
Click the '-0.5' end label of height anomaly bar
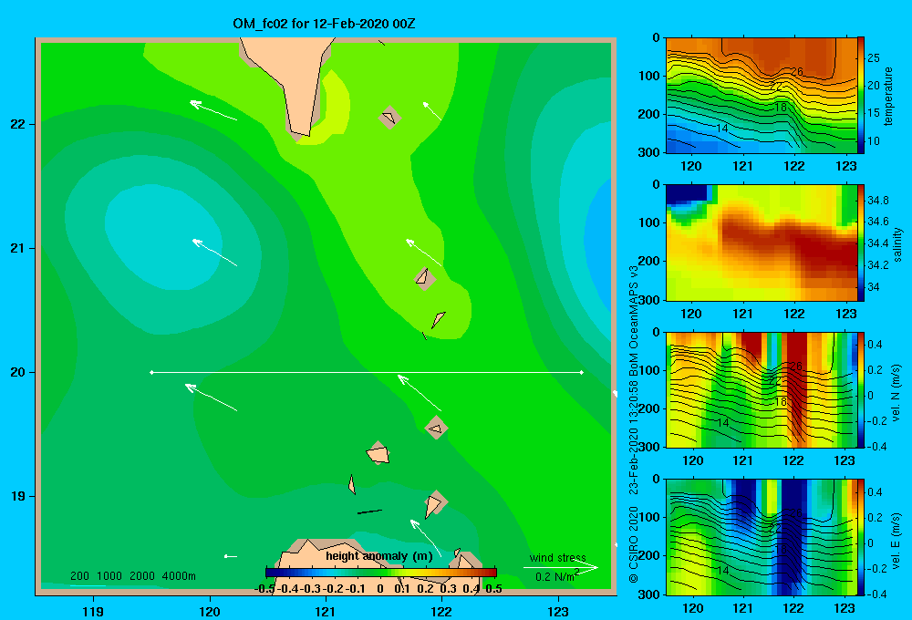264,589
